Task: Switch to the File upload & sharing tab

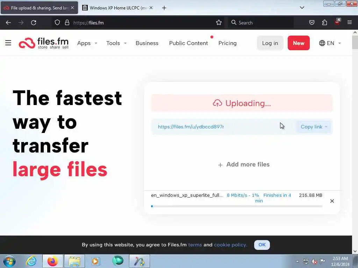Action: tap(39, 8)
